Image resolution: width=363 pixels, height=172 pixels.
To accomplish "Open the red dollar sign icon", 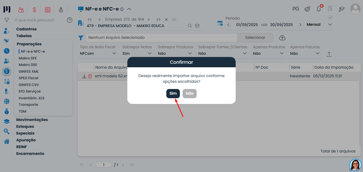I will click(34, 10).
